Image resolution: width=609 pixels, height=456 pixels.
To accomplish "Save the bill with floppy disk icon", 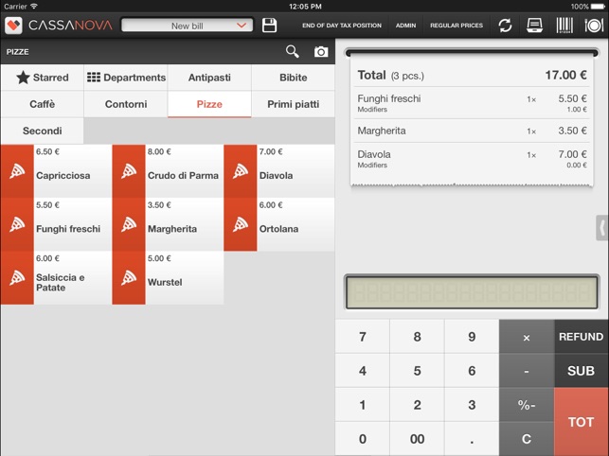I will (x=269, y=26).
